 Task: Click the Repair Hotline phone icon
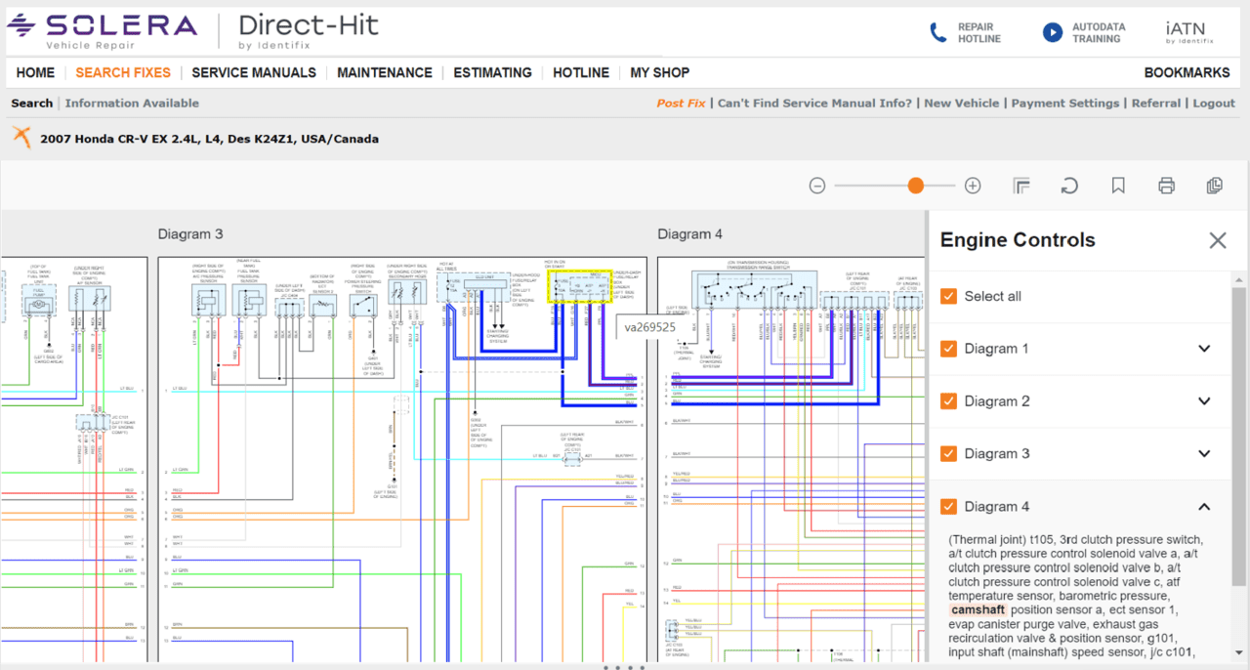point(938,31)
